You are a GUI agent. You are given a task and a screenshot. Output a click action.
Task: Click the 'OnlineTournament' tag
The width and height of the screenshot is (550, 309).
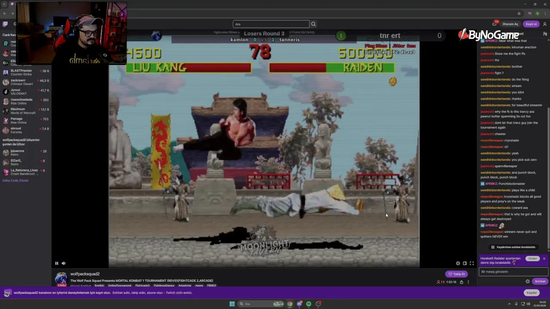(x=120, y=285)
